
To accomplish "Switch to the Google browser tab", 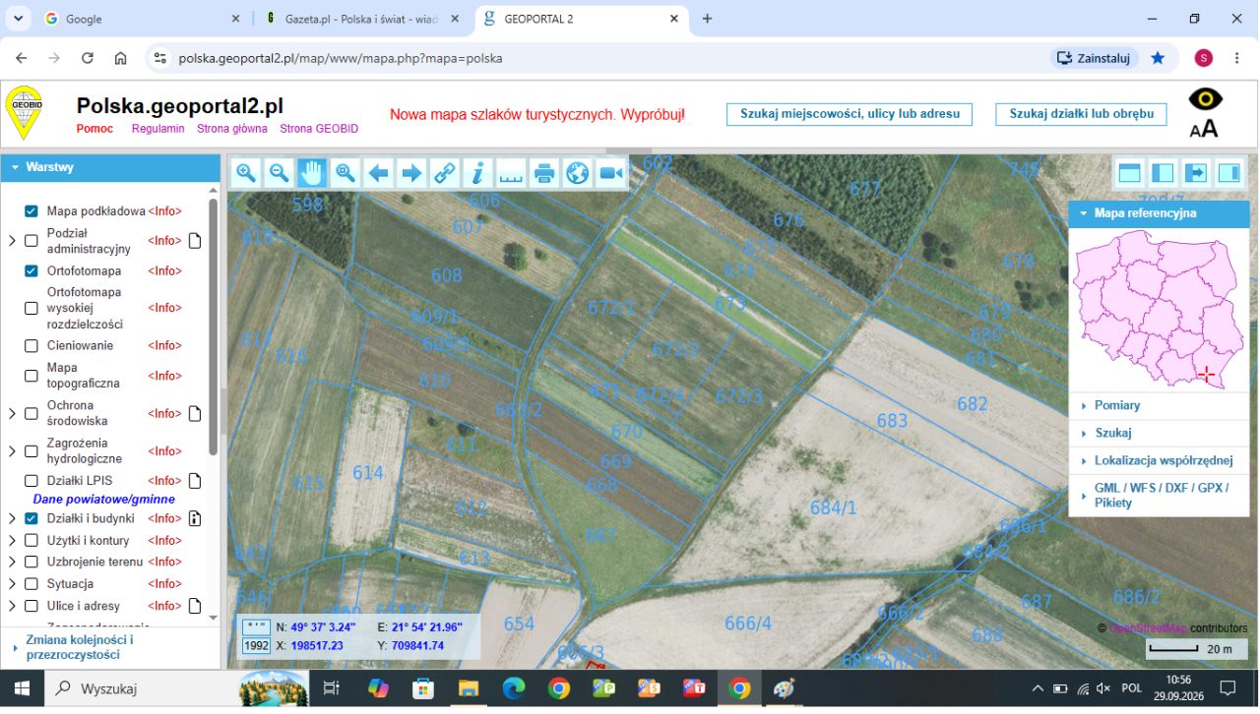I will click(x=143, y=19).
